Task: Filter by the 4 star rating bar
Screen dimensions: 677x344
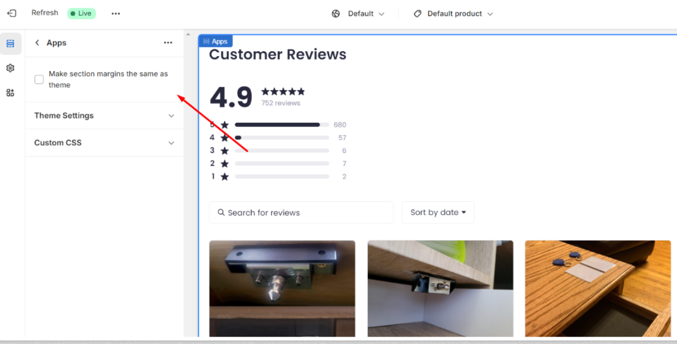Action: 282,138
